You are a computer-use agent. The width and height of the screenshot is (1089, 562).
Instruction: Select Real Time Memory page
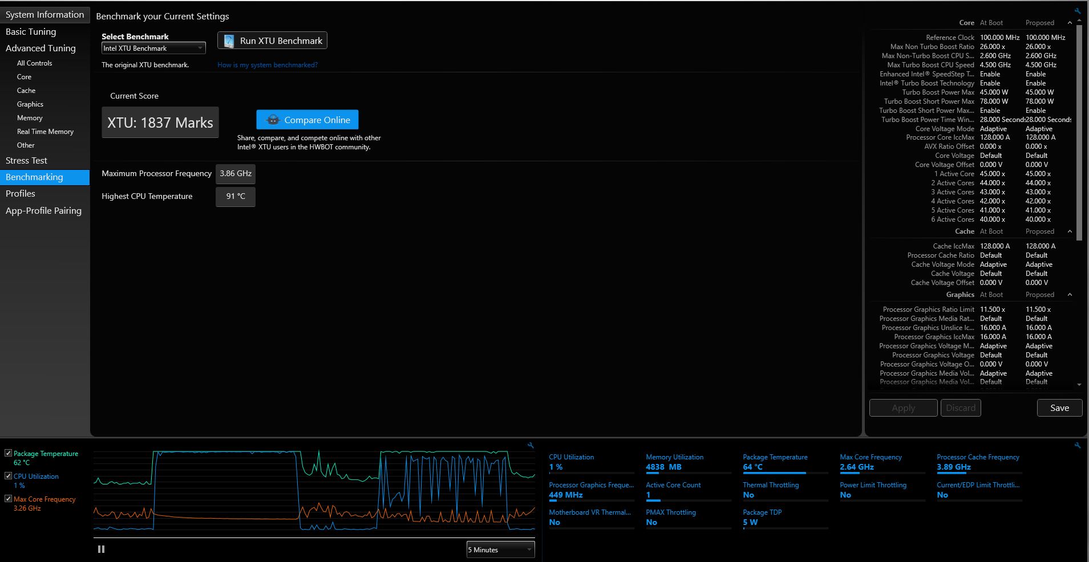point(44,132)
